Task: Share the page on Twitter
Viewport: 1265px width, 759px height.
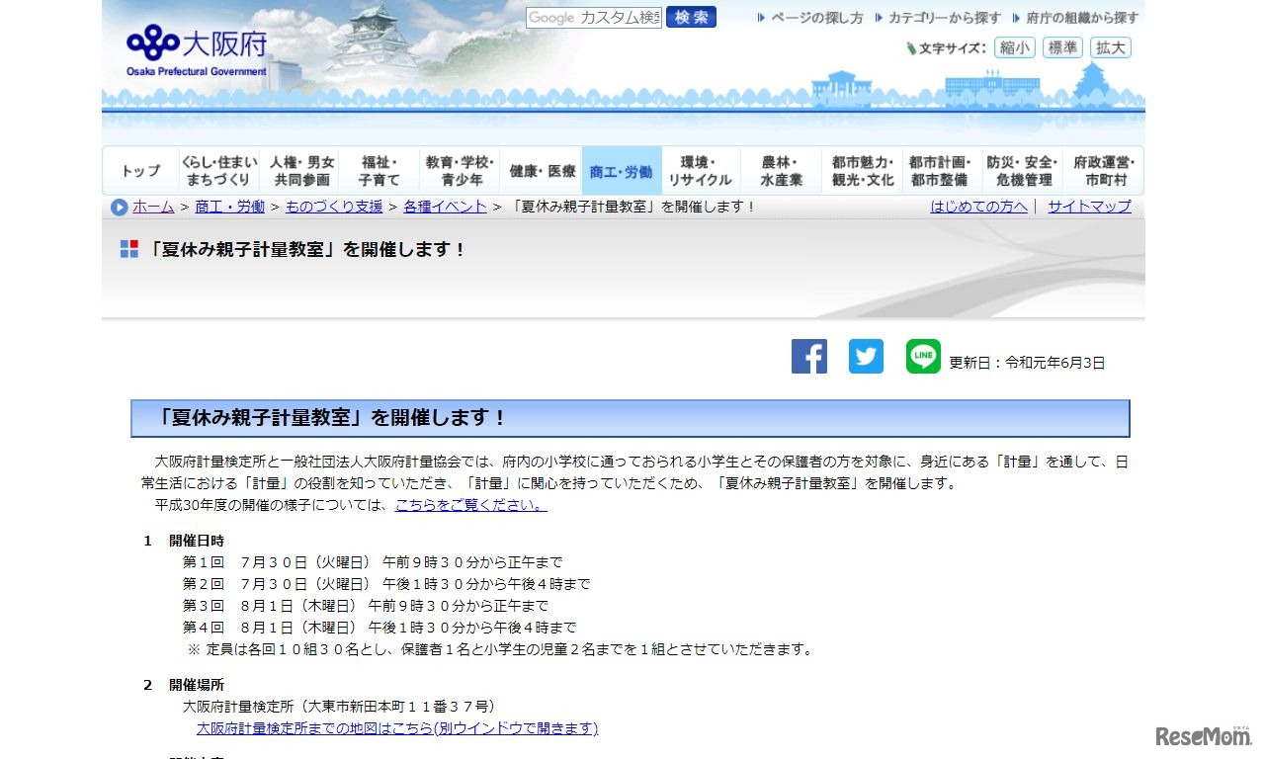Action: click(867, 356)
